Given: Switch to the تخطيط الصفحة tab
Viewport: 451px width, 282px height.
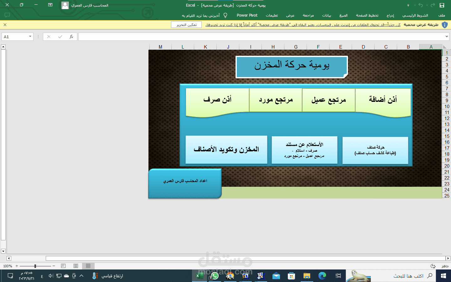Looking at the screenshot, I should click(x=367, y=15).
